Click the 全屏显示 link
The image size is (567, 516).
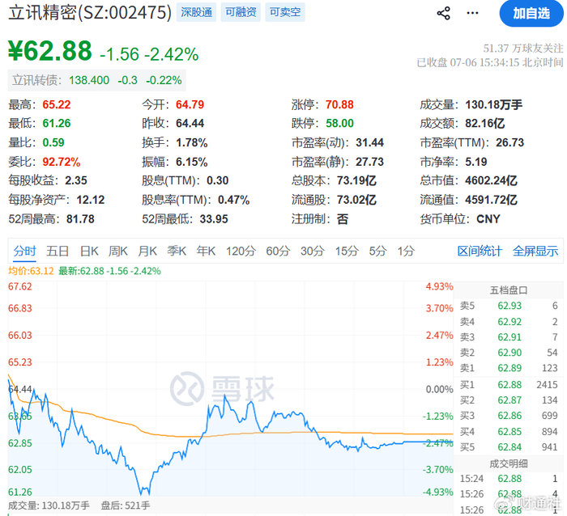pos(535,251)
